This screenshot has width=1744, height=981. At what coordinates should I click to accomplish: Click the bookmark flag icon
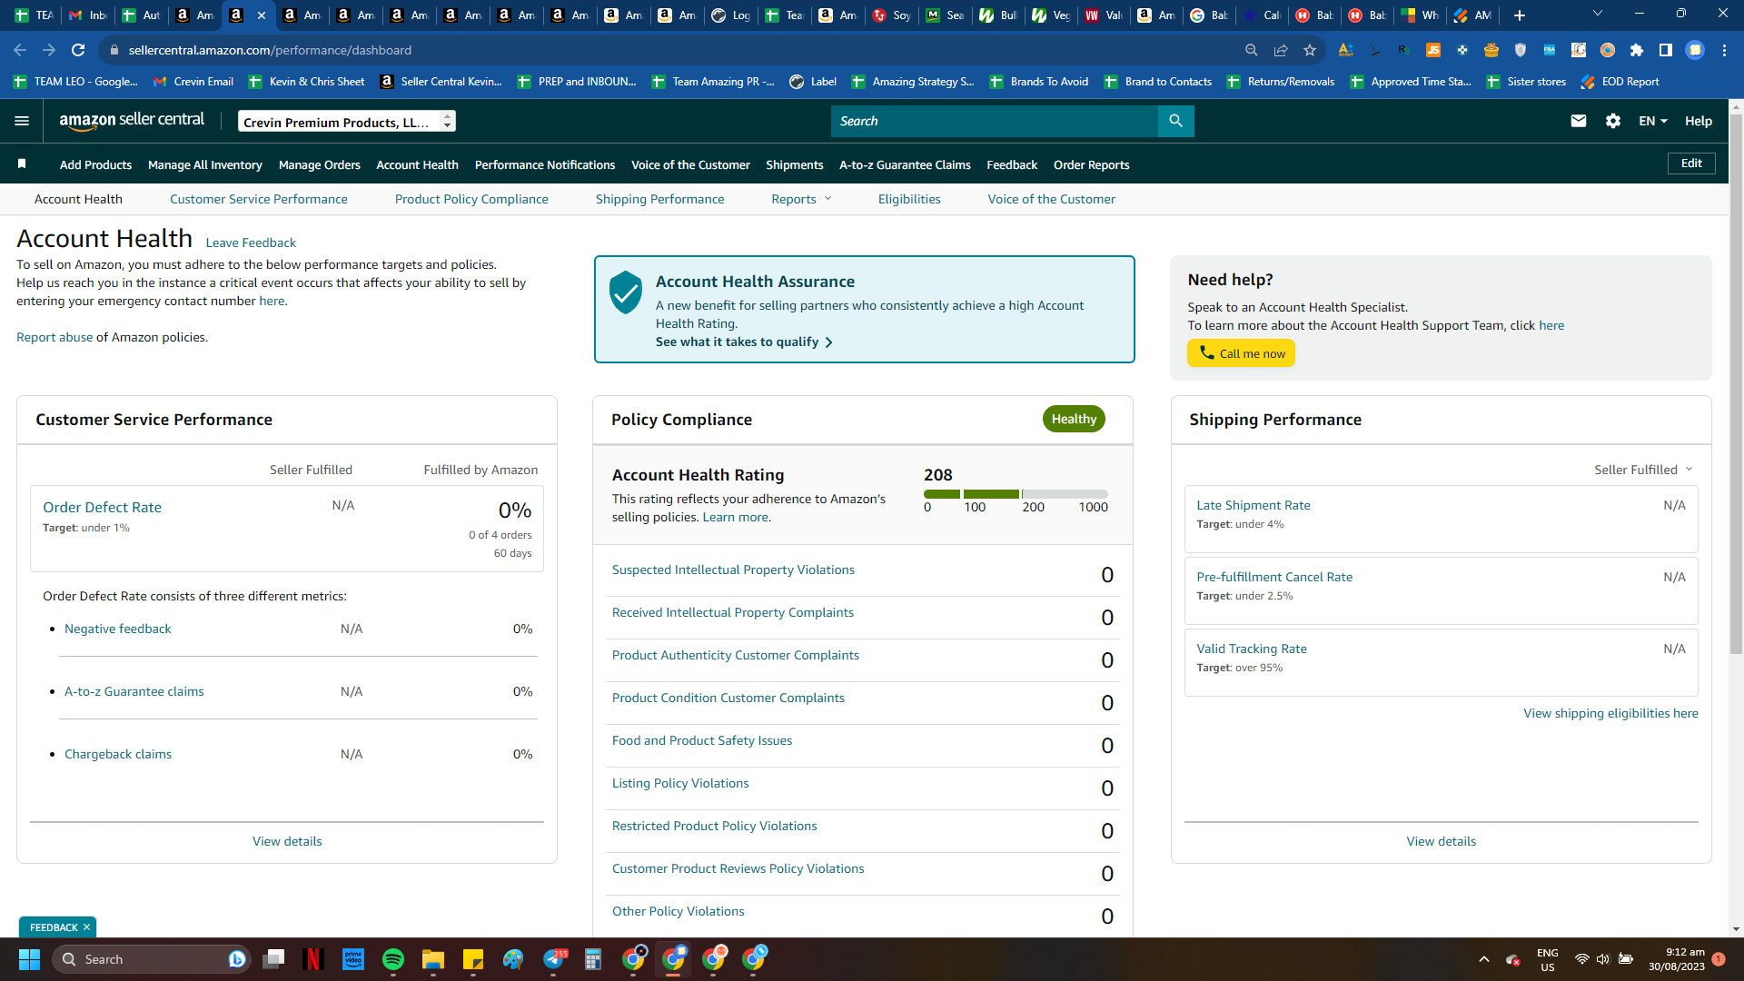click(x=22, y=163)
